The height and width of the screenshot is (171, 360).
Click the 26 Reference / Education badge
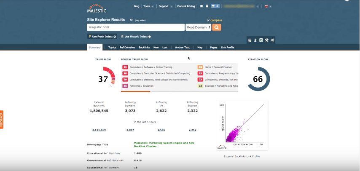click(125, 86)
